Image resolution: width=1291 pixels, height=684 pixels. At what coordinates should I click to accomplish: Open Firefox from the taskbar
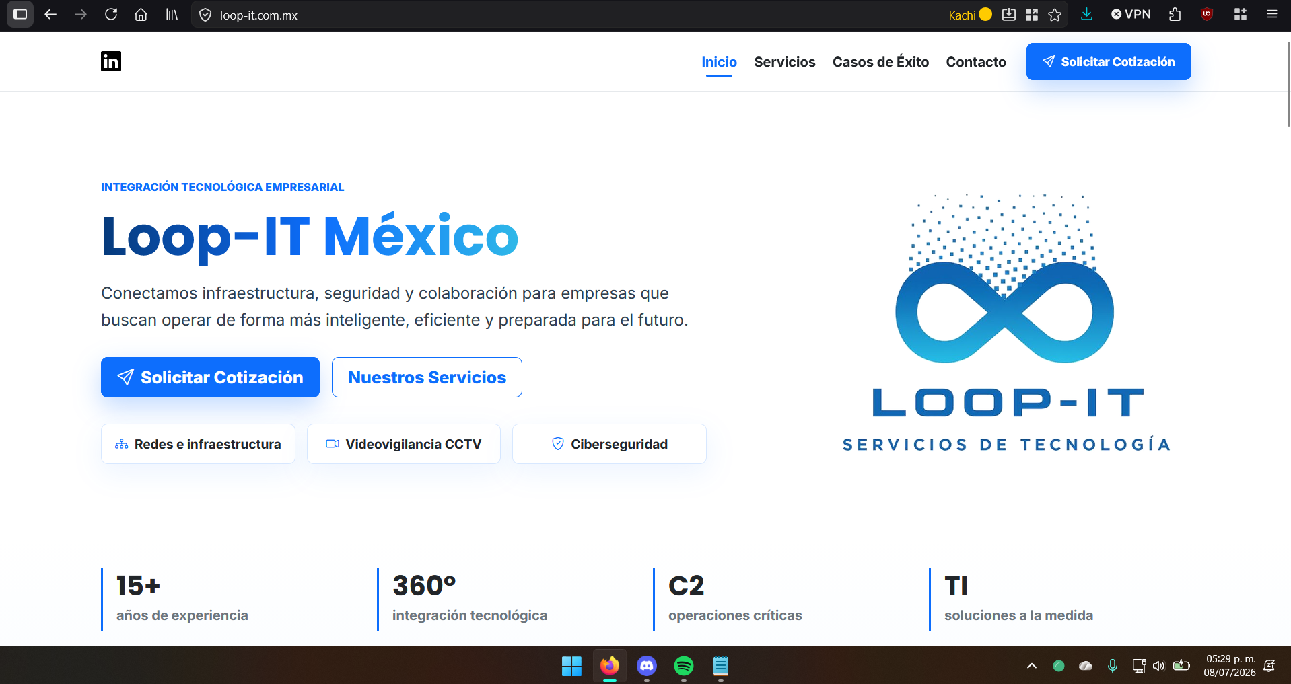[x=610, y=666]
